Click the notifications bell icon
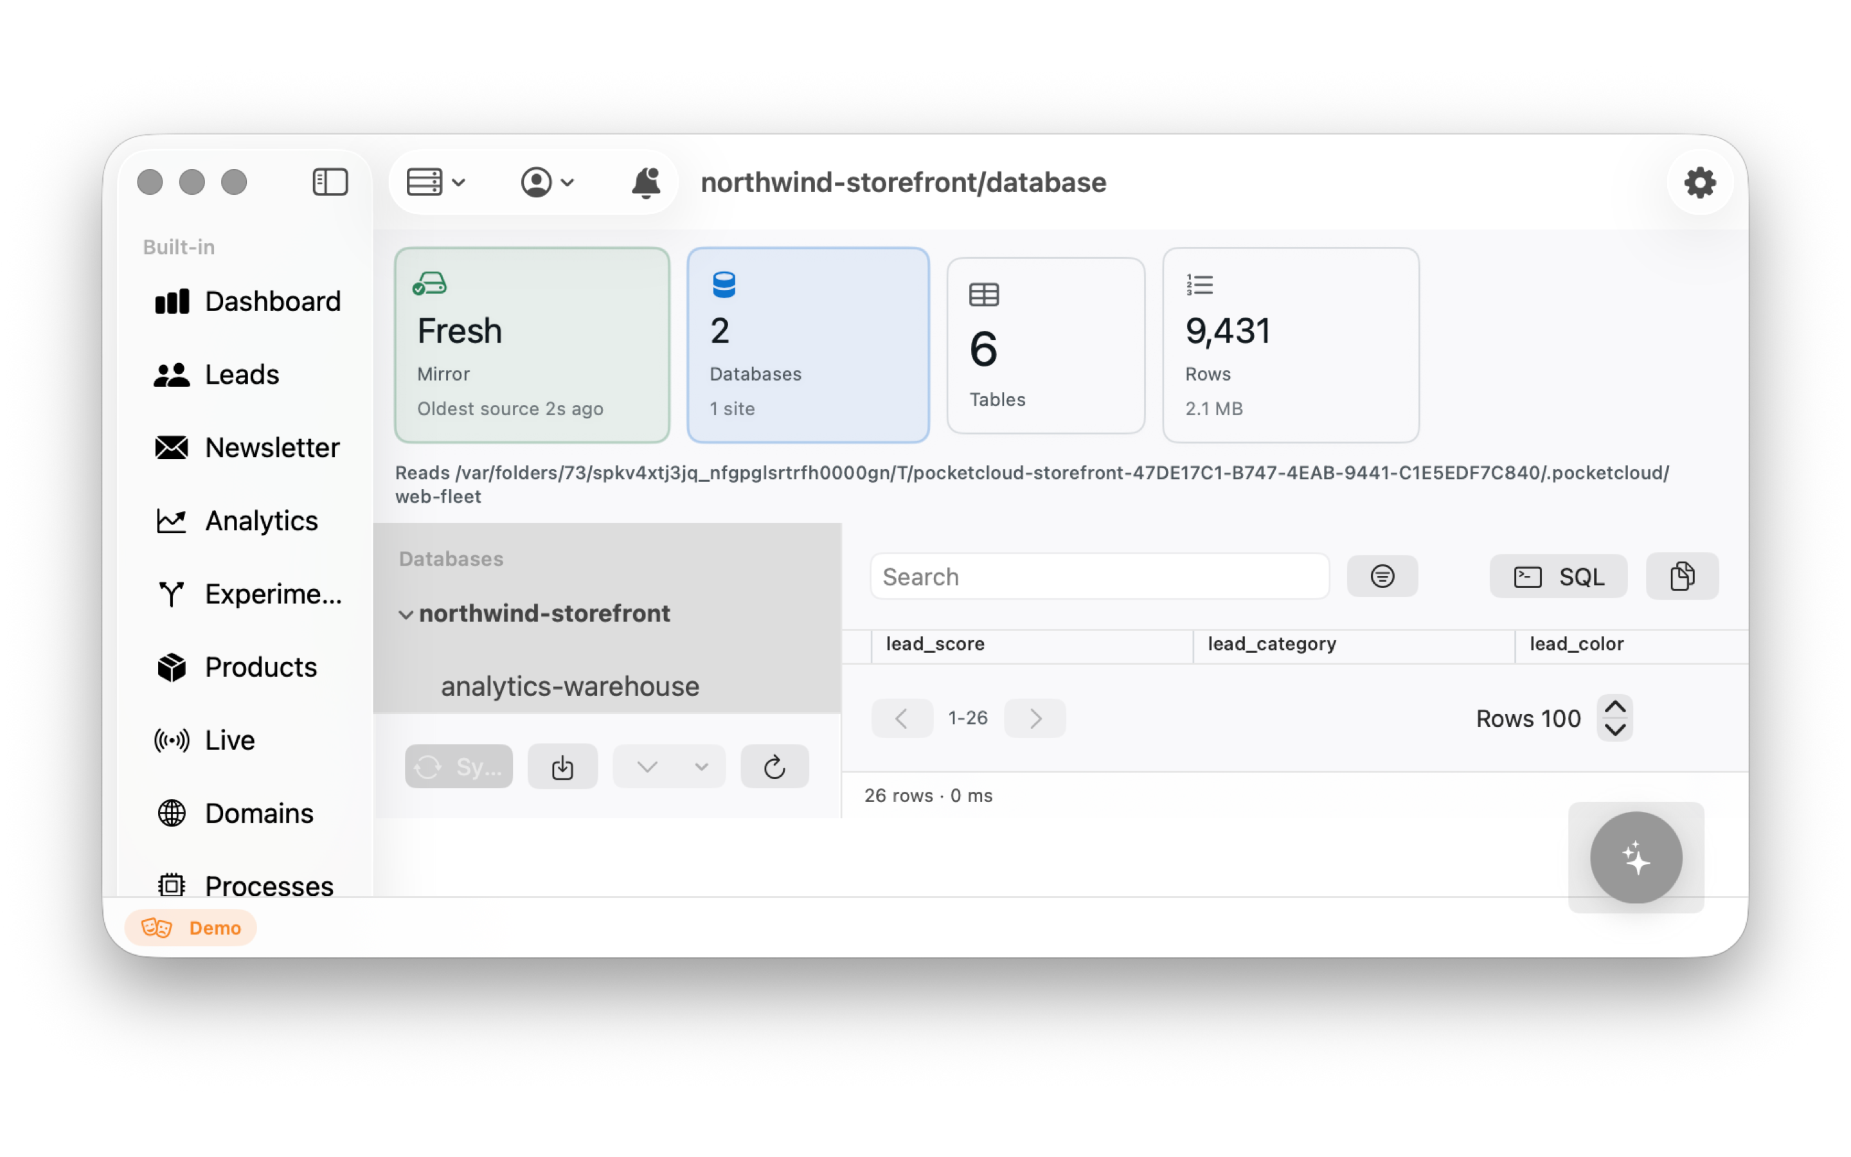 tap(645, 182)
